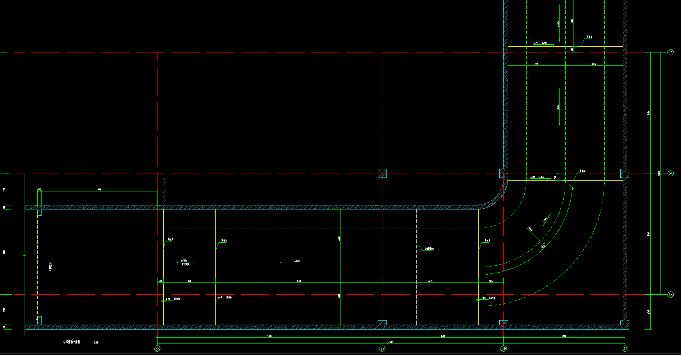The height and width of the screenshot is (355, 681).
Task: Select grid axis bubble 31
Action: [x=625, y=348]
